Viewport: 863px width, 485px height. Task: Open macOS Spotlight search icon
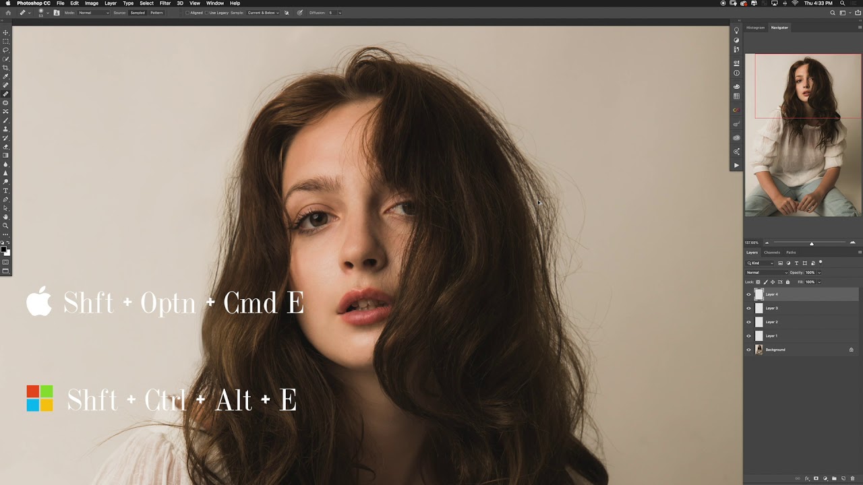pos(842,3)
